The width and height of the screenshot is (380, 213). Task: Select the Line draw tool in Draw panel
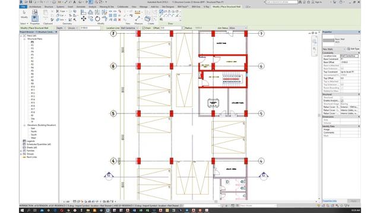click(x=161, y=11)
